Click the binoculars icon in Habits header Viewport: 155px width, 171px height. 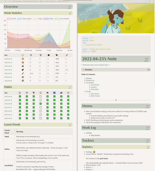(47, 93)
